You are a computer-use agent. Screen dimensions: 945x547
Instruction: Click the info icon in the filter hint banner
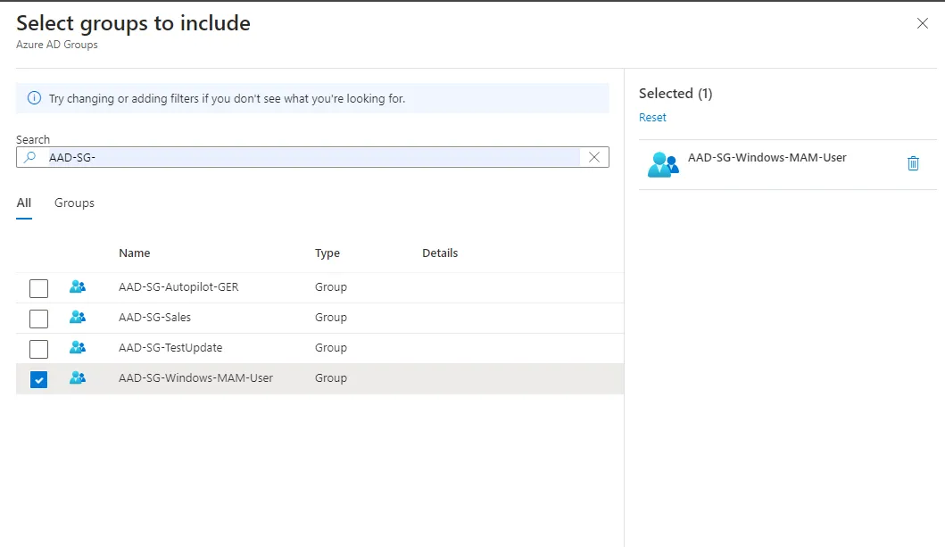pos(34,98)
